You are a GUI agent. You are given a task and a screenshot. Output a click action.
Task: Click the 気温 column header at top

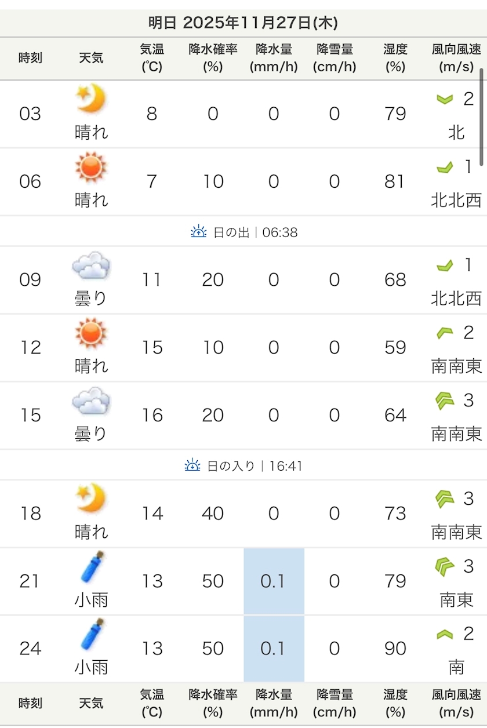coord(152,58)
